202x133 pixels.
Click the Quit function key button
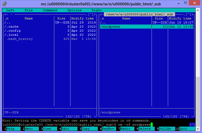tap(183, 129)
